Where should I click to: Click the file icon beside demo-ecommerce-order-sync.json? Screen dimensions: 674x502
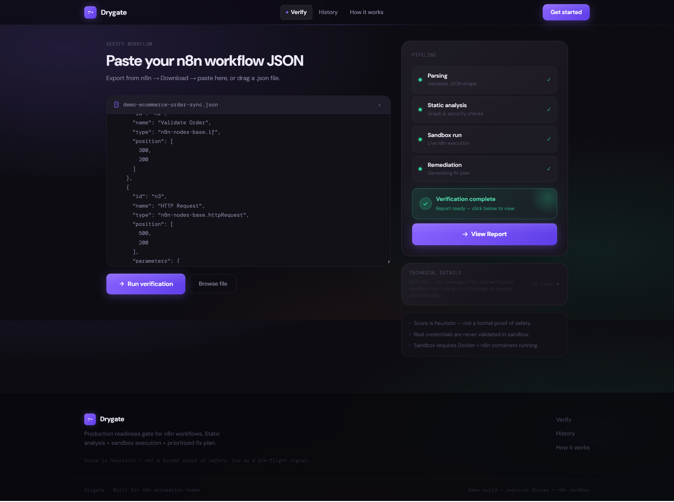point(116,105)
